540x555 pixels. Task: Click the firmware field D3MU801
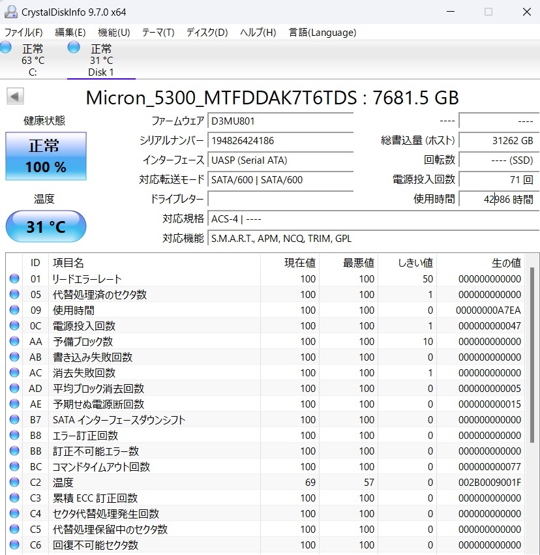[x=280, y=121]
